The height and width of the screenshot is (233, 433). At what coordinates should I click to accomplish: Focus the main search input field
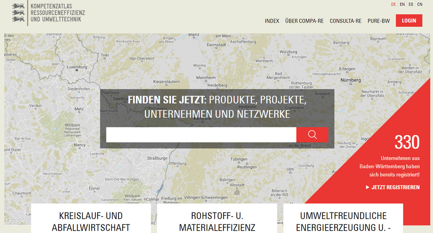tap(201, 135)
